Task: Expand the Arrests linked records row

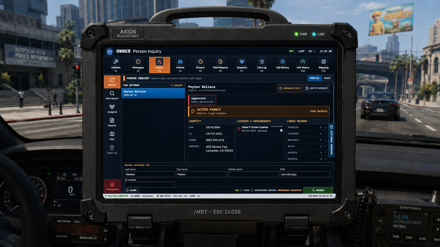Action: [x=307, y=153]
